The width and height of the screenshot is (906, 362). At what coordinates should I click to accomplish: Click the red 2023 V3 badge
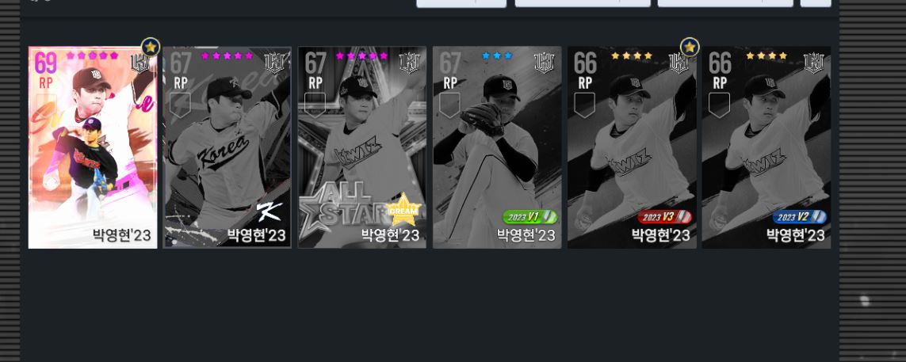click(664, 217)
